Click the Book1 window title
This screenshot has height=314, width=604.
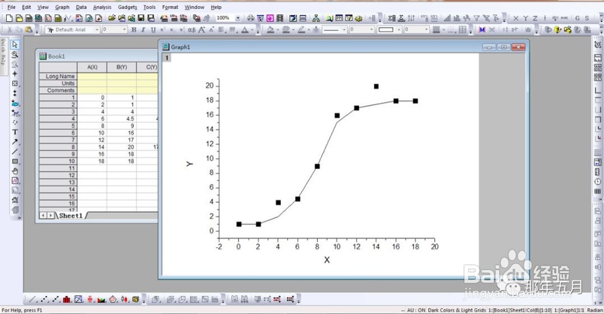pyautogui.click(x=56, y=56)
